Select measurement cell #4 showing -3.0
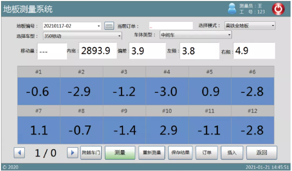The width and height of the screenshot is (292, 171). [x=167, y=91]
